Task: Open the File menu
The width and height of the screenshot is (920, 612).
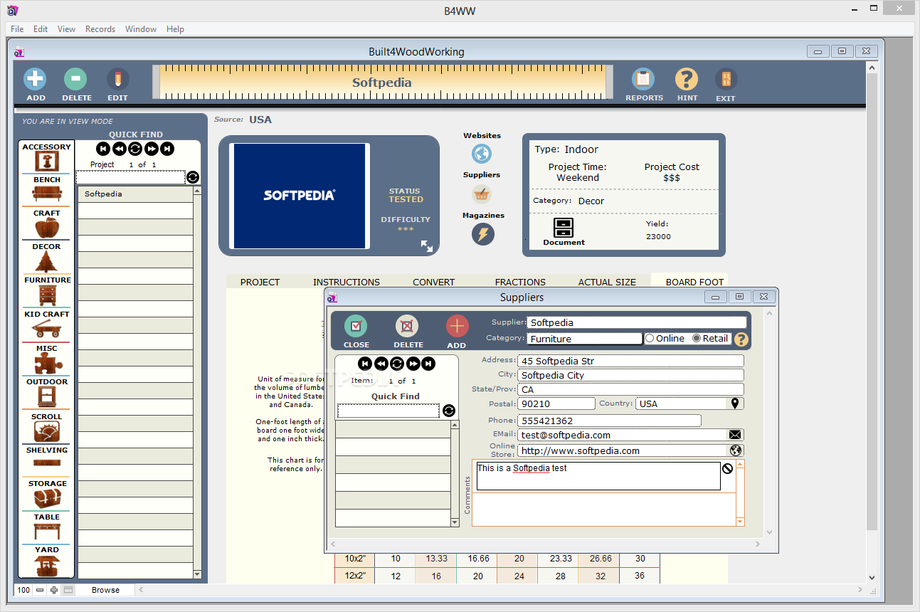Action: [17, 29]
